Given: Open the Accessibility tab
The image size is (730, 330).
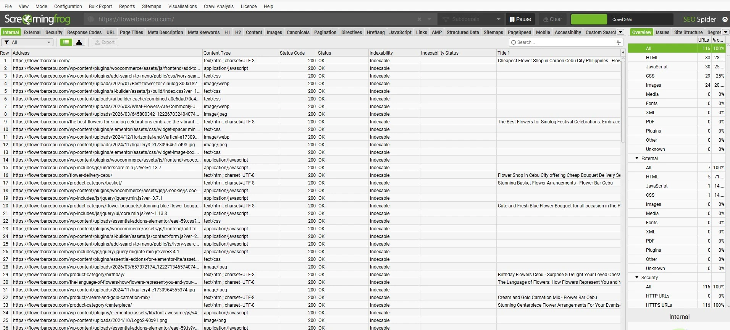Looking at the screenshot, I should [x=568, y=32].
